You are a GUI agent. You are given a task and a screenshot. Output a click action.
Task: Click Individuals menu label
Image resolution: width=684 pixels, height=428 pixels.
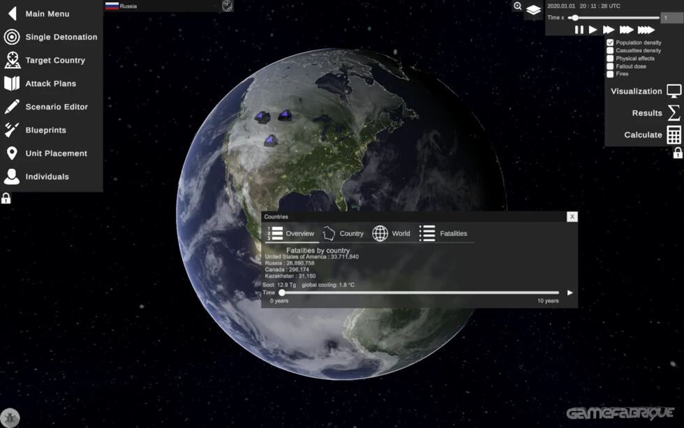[x=47, y=177]
